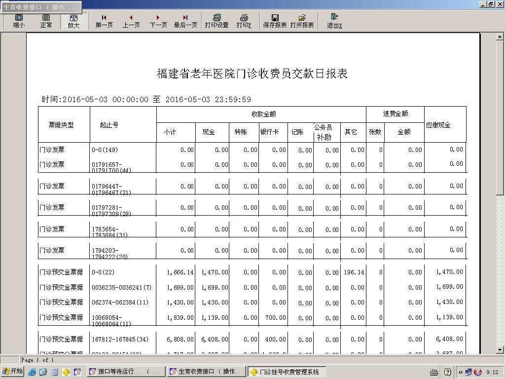505x379 pixels.
Task: Click the 票据类型 column header
Action: pos(61,125)
